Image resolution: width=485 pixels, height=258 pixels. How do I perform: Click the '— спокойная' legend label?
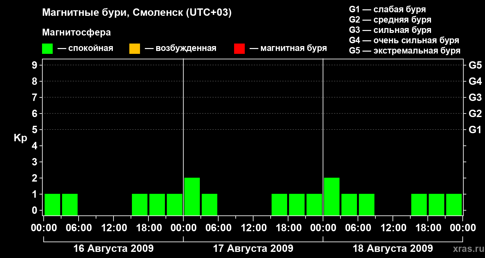pyautogui.click(x=85, y=49)
